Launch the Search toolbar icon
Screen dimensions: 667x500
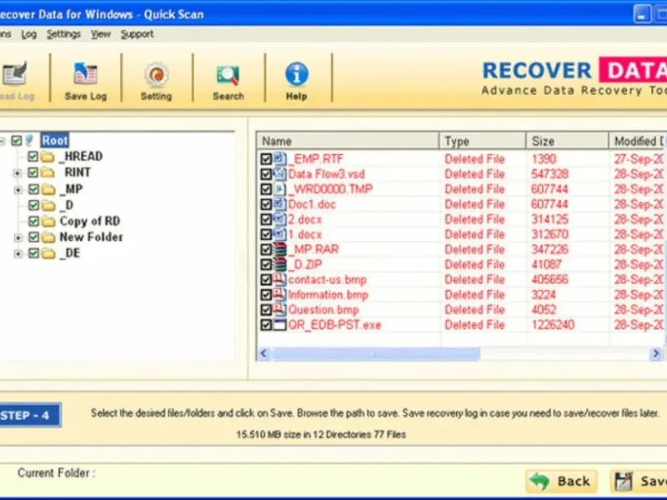tap(228, 75)
